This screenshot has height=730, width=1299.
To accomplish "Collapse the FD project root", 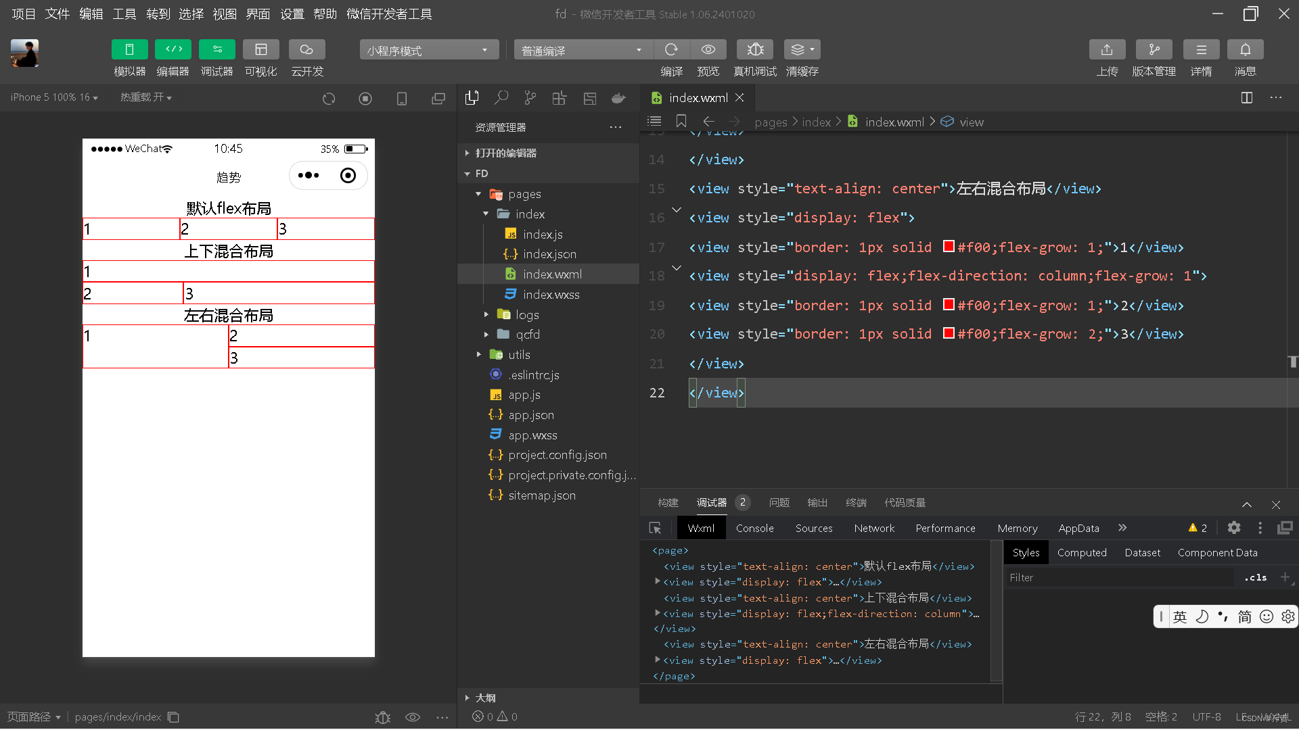I will 548,174.
